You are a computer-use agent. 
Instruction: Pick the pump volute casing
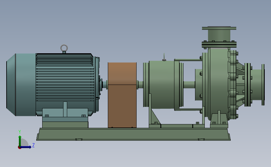pyautogui.click(x=219, y=84)
